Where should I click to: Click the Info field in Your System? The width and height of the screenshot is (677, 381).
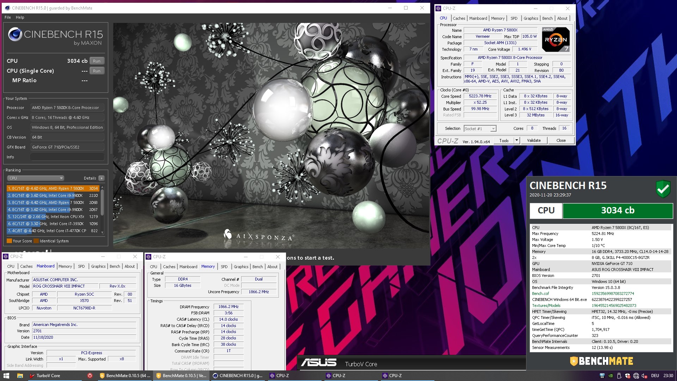67,157
